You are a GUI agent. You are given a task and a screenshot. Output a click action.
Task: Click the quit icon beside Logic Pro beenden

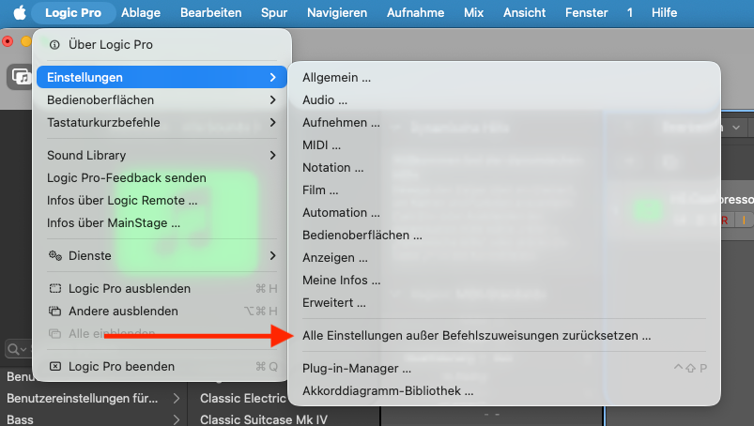coord(55,367)
